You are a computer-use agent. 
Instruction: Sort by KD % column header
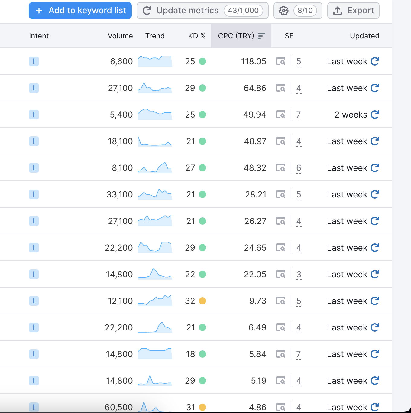point(197,36)
